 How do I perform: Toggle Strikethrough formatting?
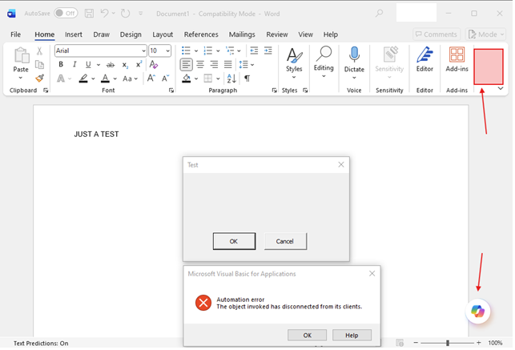pos(111,65)
